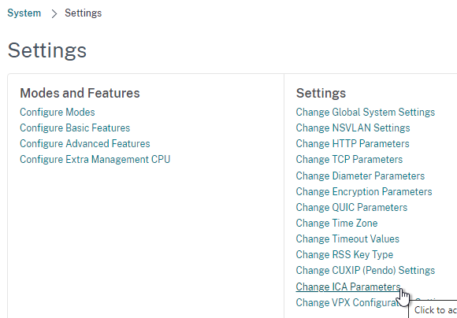The width and height of the screenshot is (457, 318).
Task: Click the Change ICA Parameters link
Action: point(348,287)
